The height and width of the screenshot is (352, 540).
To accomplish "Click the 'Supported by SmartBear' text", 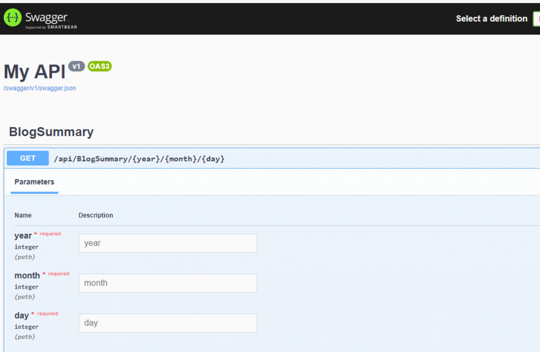I will (x=51, y=27).
